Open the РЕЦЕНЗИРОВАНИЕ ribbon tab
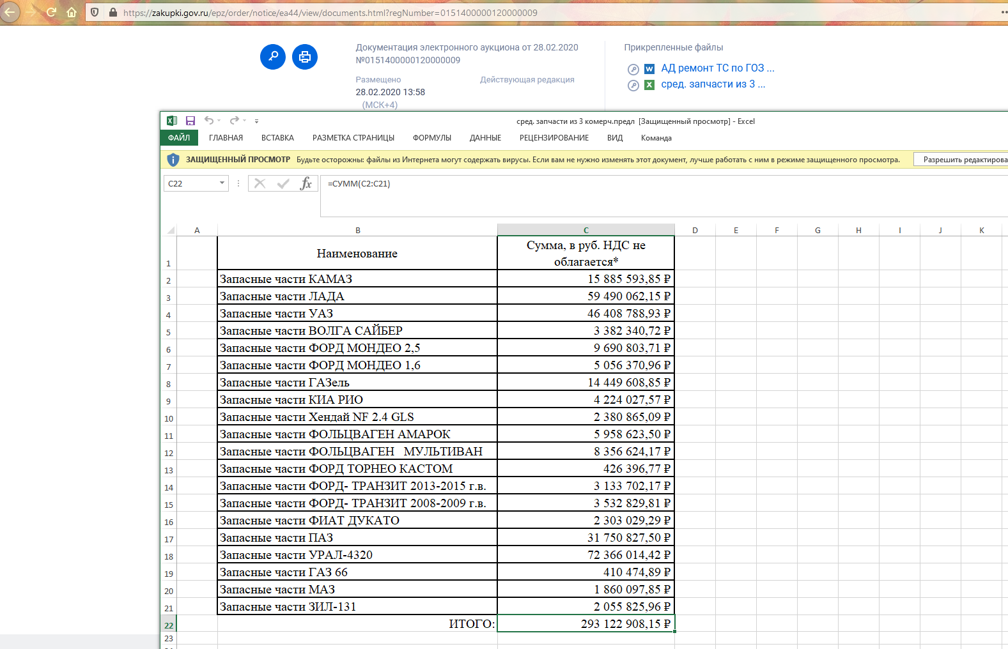The width and height of the screenshot is (1008, 649). coord(554,138)
